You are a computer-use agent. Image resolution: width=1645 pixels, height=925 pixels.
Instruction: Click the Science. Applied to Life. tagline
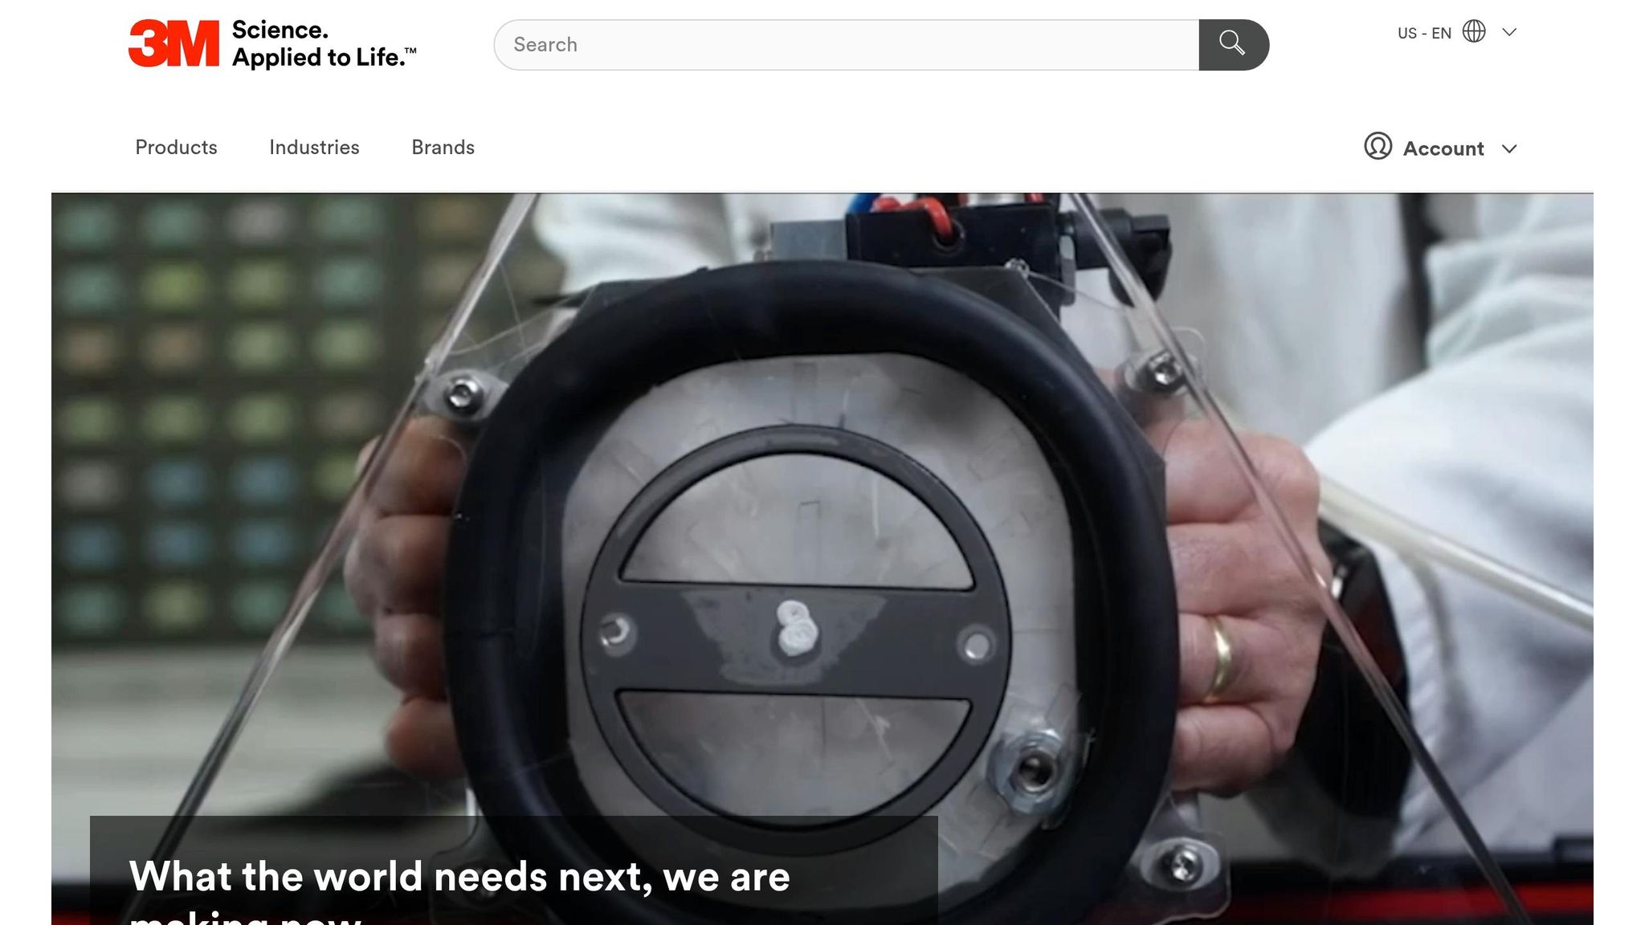point(325,43)
